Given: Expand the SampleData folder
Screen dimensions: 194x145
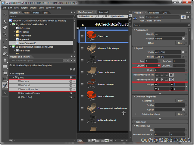Looking at the screenshot, I should point(14,35).
